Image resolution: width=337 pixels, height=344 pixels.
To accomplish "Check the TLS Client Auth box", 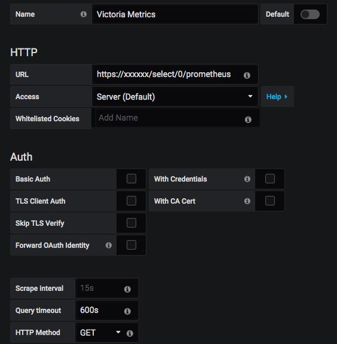I will (131, 201).
